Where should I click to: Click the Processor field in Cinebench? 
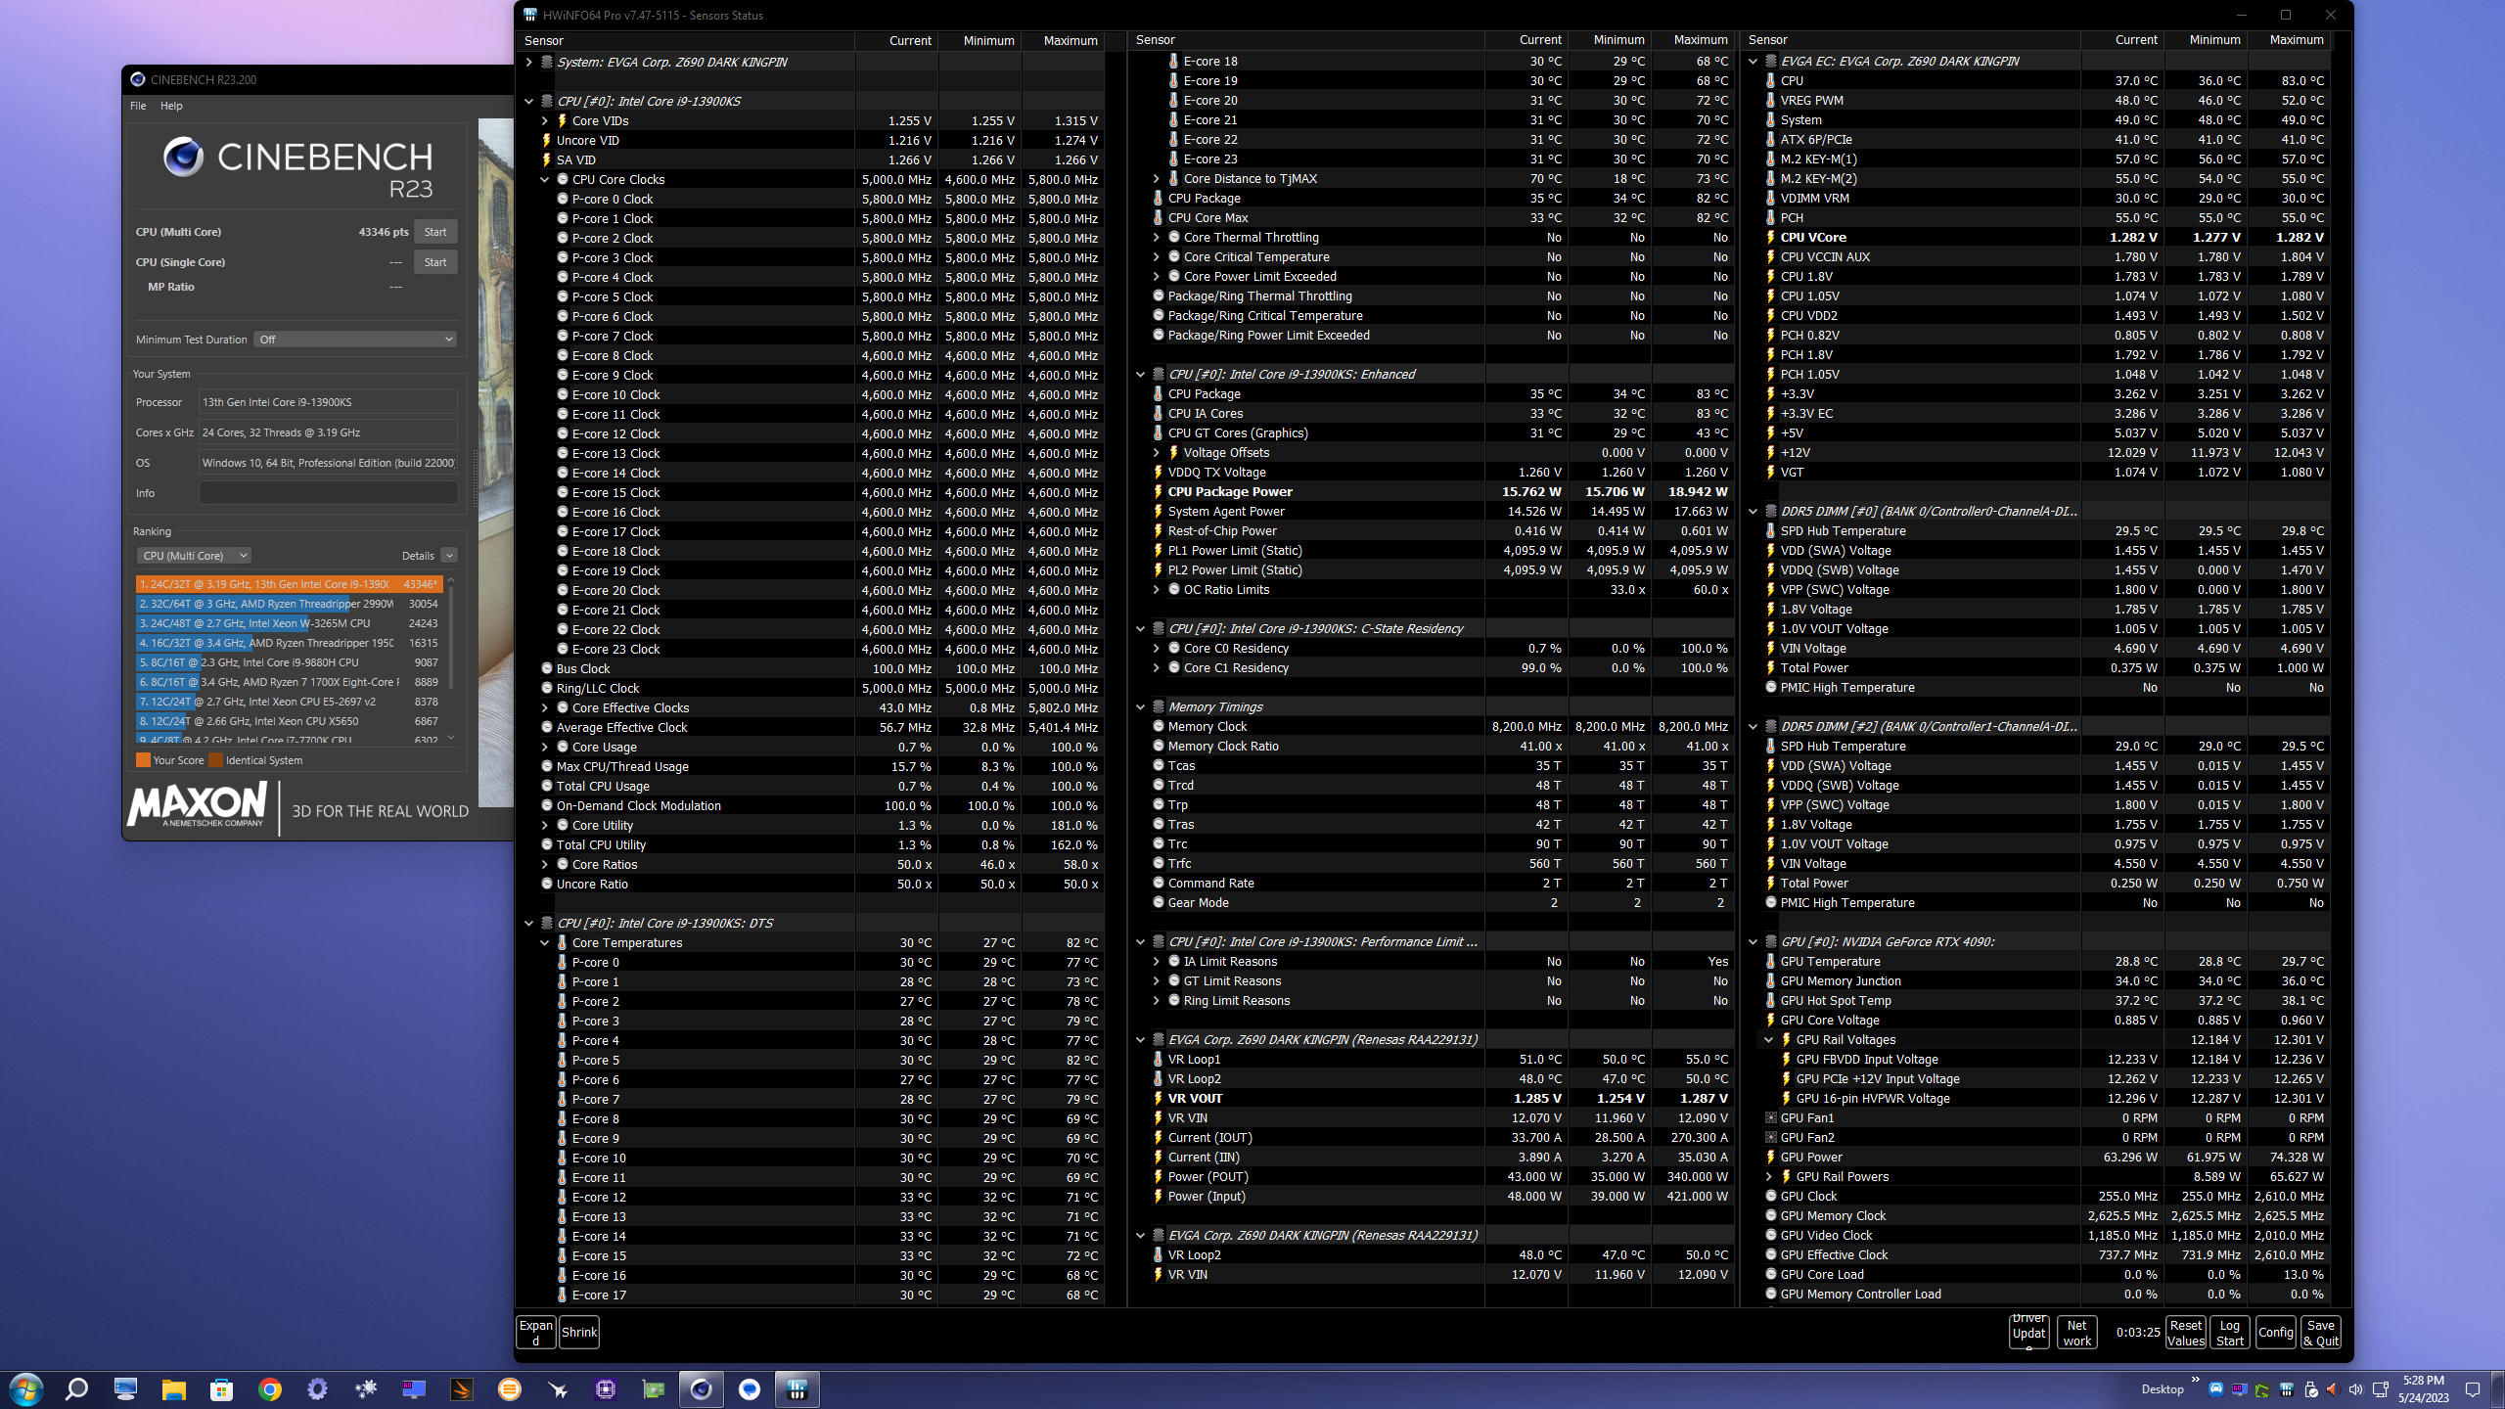click(x=328, y=402)
